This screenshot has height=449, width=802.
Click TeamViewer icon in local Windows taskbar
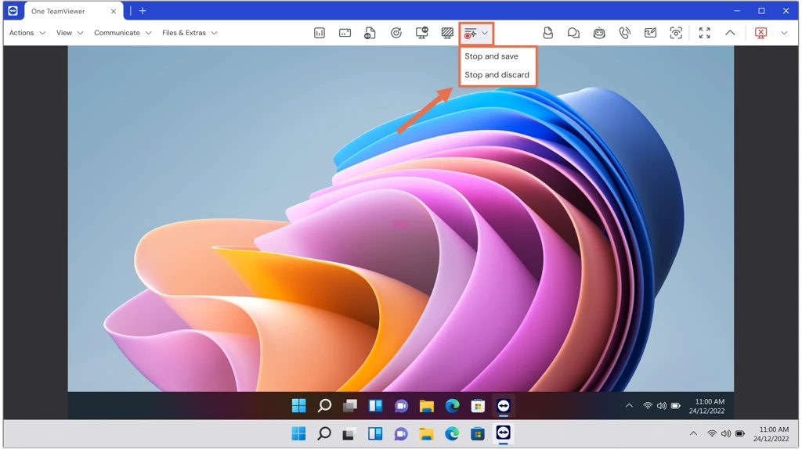(503, 433)
